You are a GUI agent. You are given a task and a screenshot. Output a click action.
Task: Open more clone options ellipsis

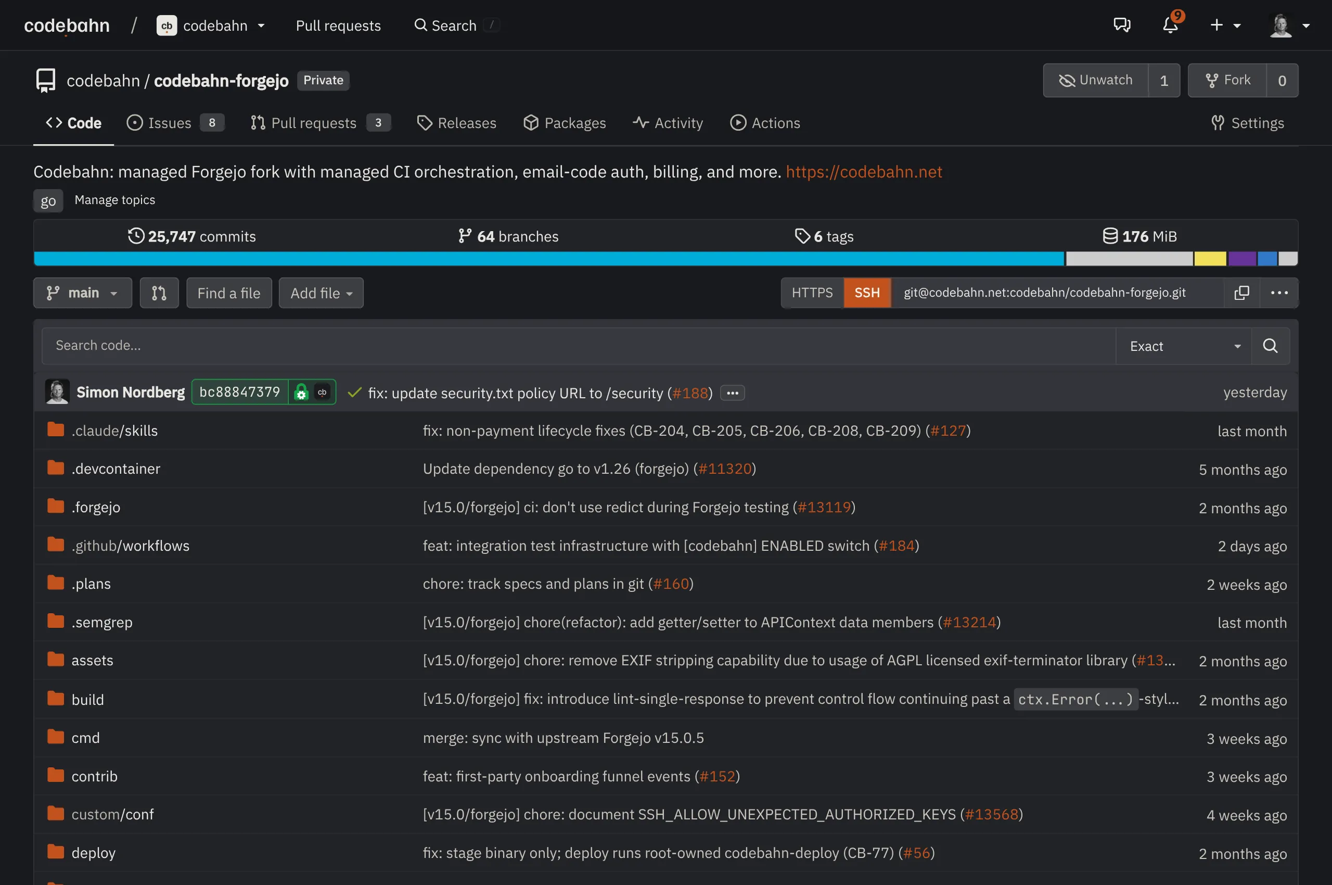[1279, 293]
